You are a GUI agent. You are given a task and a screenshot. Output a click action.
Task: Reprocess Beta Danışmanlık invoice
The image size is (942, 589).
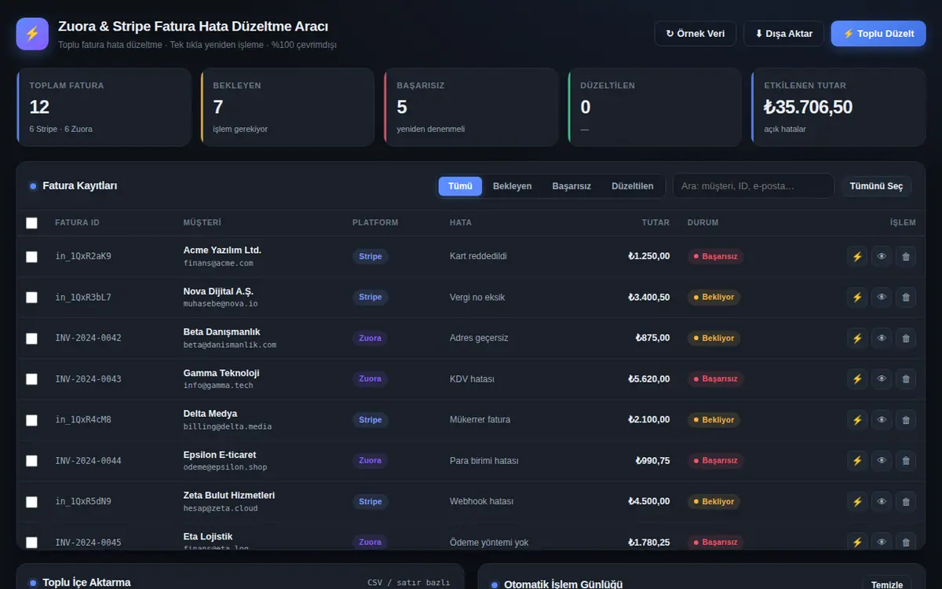857,338
